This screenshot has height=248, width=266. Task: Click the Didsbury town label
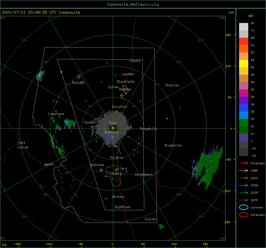click(x=112, y=132)
